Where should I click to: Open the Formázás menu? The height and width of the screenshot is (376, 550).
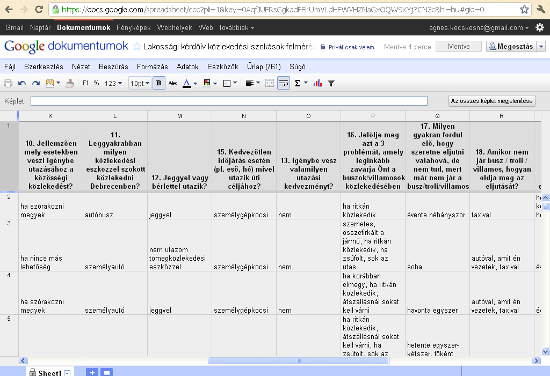click(152, 67)
